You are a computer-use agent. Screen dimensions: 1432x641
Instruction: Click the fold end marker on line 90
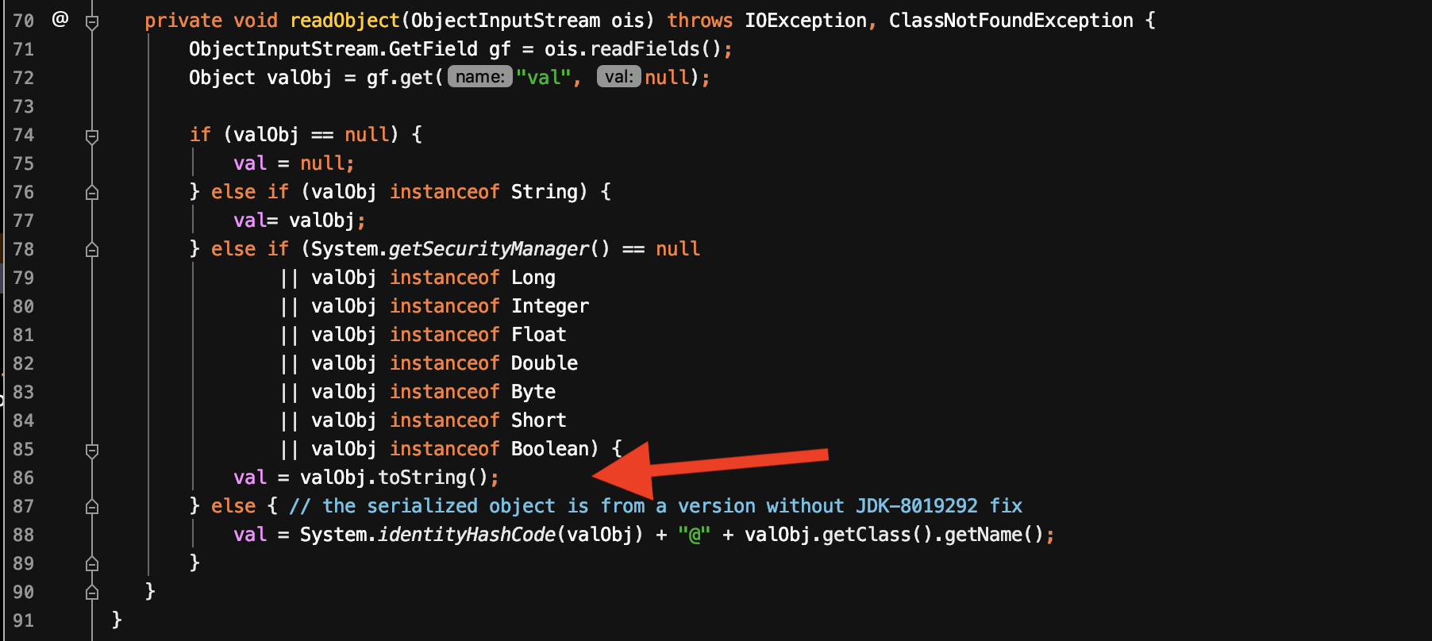tap(92, 593)
